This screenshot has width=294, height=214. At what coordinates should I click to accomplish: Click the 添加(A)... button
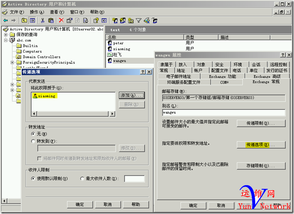[132, 95]
